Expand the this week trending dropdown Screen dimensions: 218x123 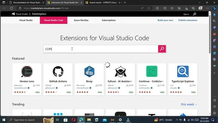click(x=189, y=104)
